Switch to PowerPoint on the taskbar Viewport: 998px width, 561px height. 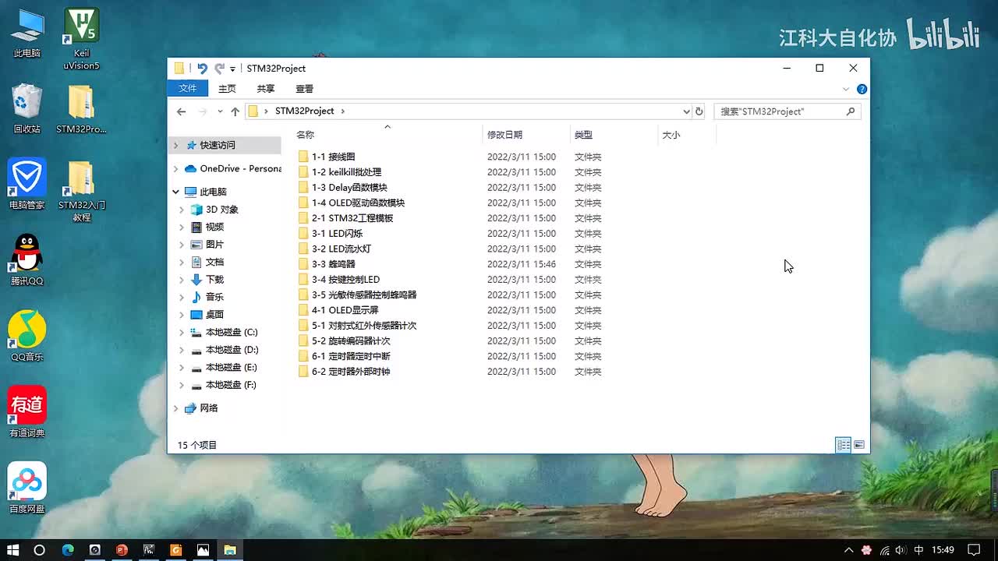[121, 549]
